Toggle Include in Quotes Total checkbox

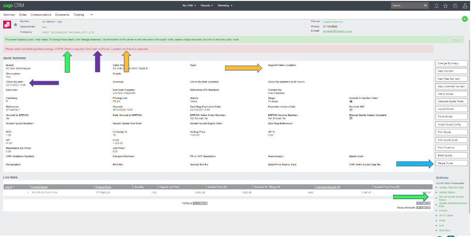[351, 102]
